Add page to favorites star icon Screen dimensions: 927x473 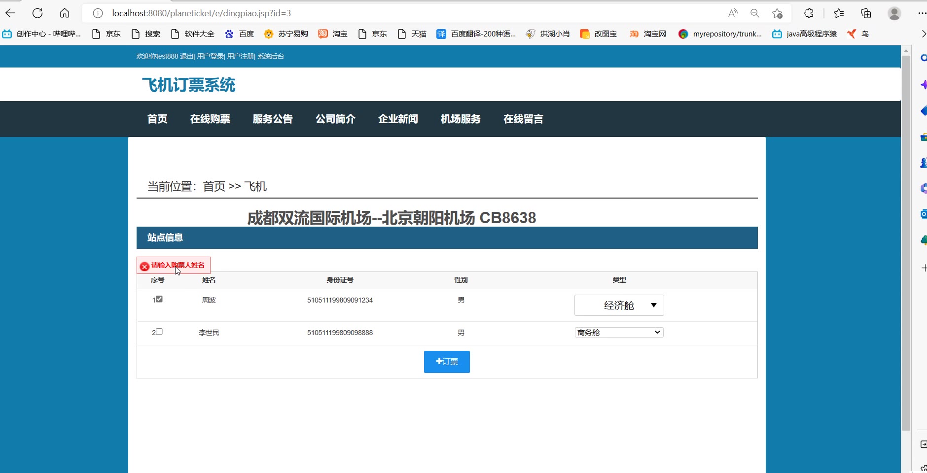(x=778, y=13)
